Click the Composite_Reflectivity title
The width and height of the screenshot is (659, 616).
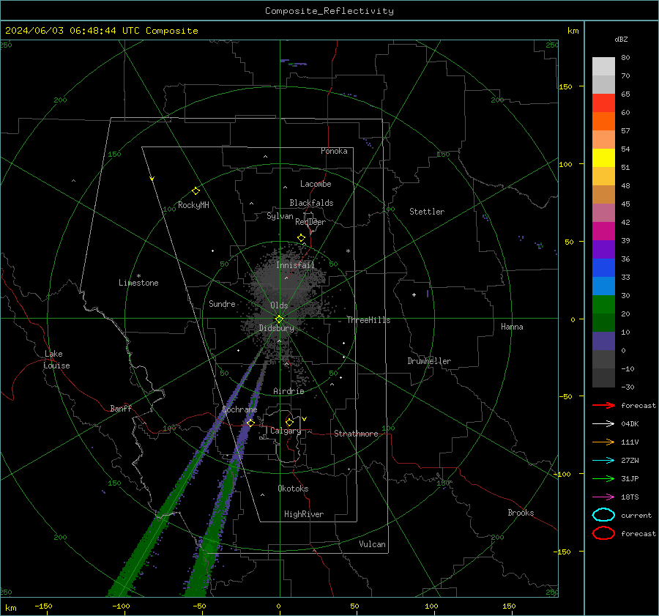pyautogui.click(x=329, y=11)
